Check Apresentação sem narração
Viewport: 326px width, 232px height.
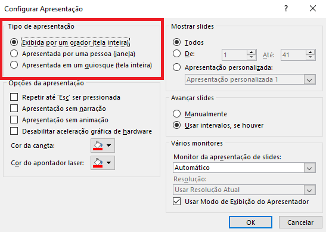pyautogui.click(x=14, y=109)
